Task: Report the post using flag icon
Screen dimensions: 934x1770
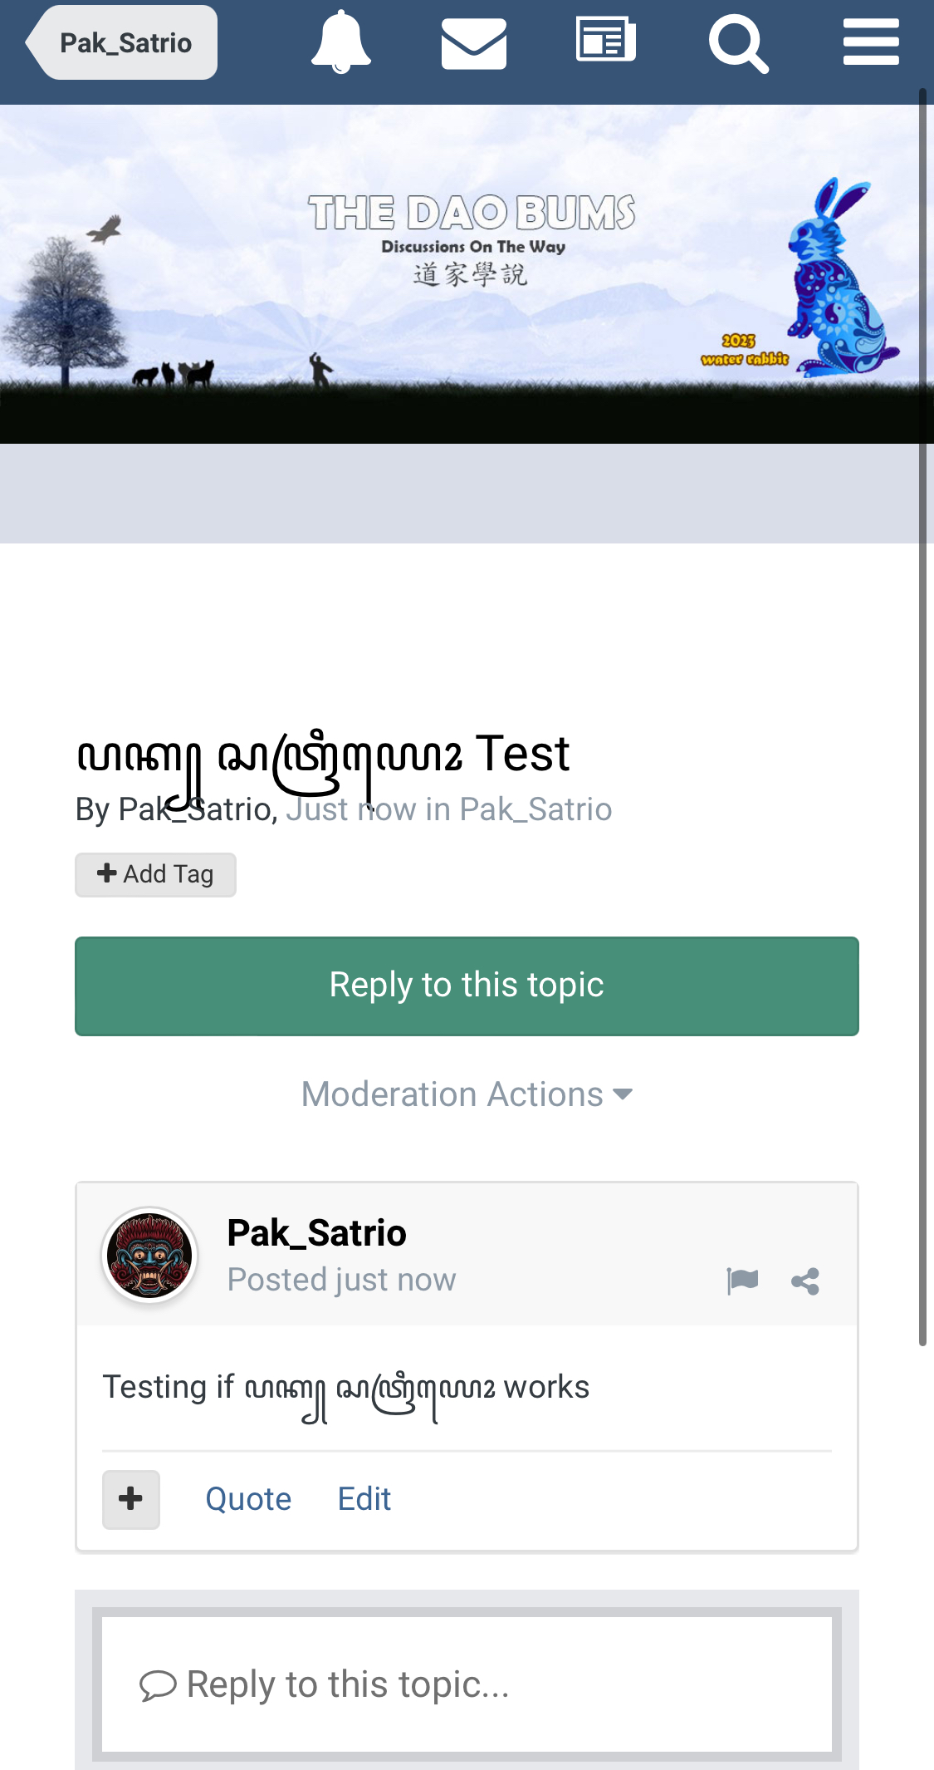Action: coord(742,1281)
